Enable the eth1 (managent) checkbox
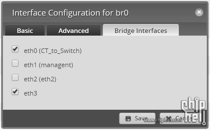 [x=15, y=63]
